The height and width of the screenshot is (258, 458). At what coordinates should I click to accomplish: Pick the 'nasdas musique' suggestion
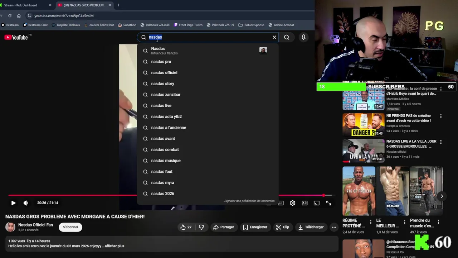point(208,161)
